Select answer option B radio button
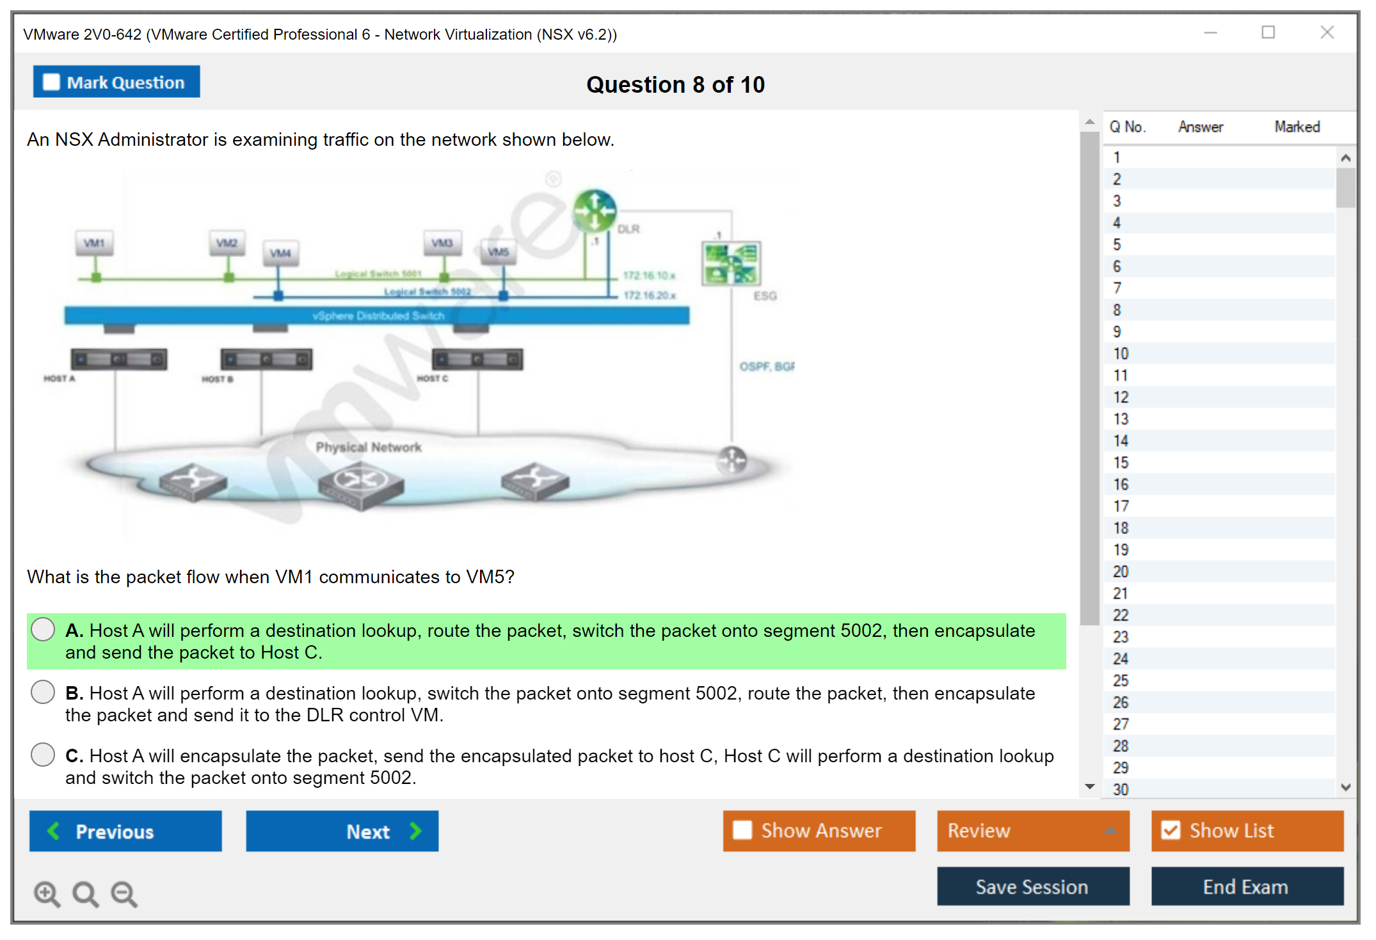1376x940 pixels. point(43,692)
